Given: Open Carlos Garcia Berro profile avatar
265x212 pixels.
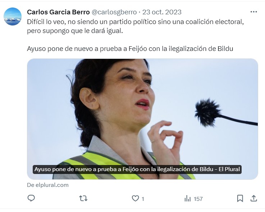Looking at the screenshot, I should pos(13,17).
